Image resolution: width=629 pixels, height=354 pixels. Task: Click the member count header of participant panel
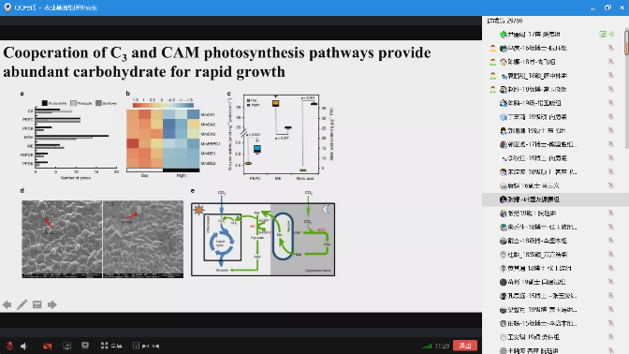tap(505, 21)
